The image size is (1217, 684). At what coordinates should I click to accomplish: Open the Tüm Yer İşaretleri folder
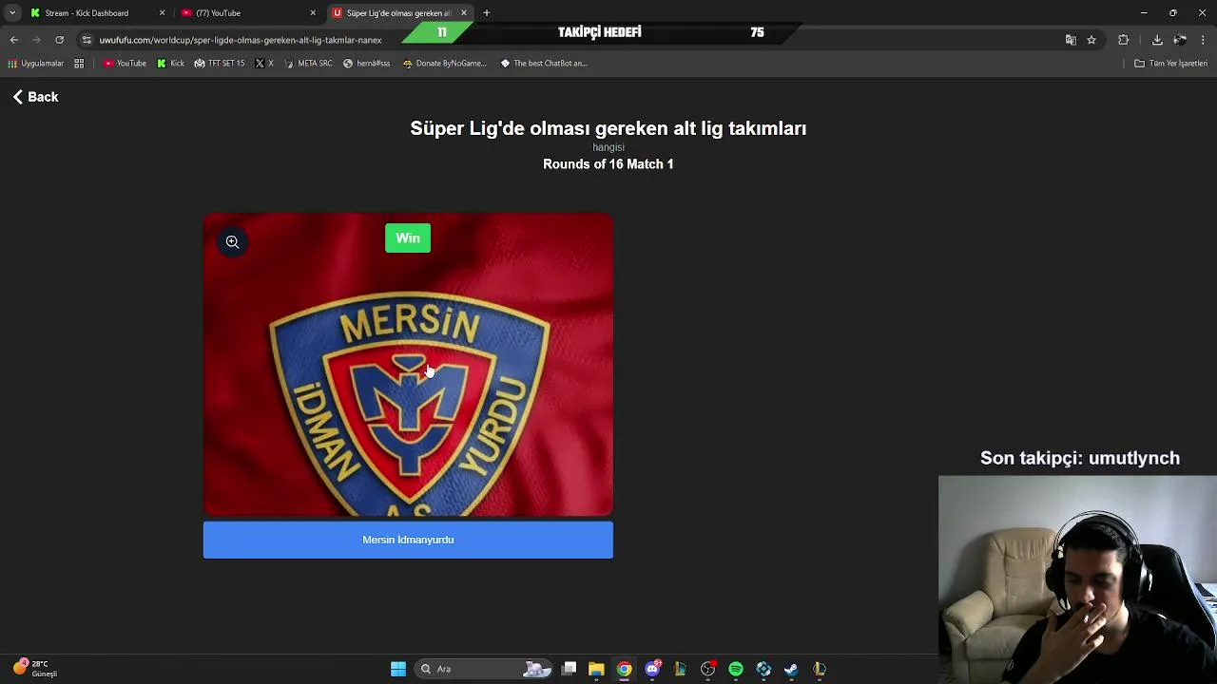click(x=1170, y=64)
